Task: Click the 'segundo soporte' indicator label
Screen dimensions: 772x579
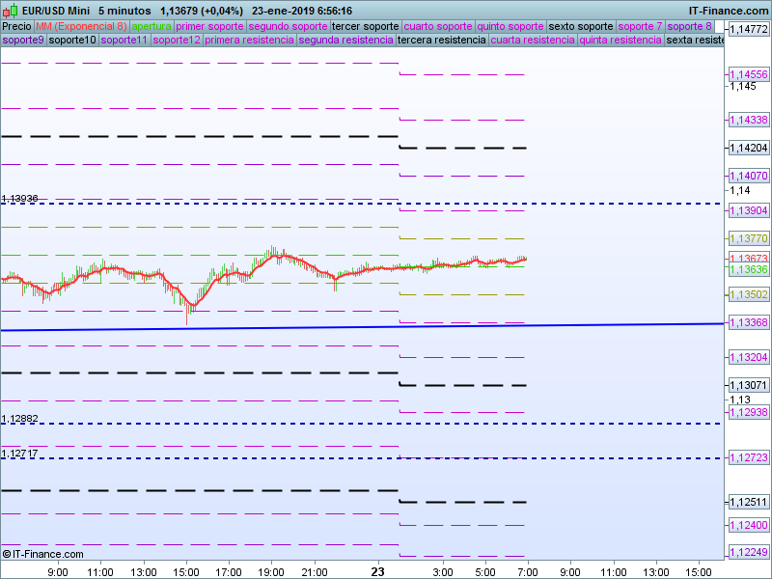Action: click(x=288, y=26)
